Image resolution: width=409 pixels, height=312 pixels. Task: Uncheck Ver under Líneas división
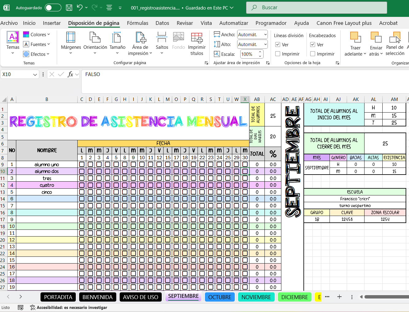click(278, 45)
